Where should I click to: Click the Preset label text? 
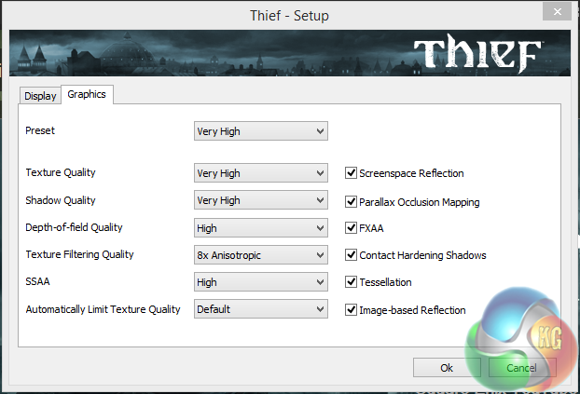point(40,130)
